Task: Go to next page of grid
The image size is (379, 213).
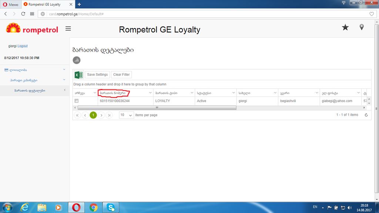Action: [101, 115]
